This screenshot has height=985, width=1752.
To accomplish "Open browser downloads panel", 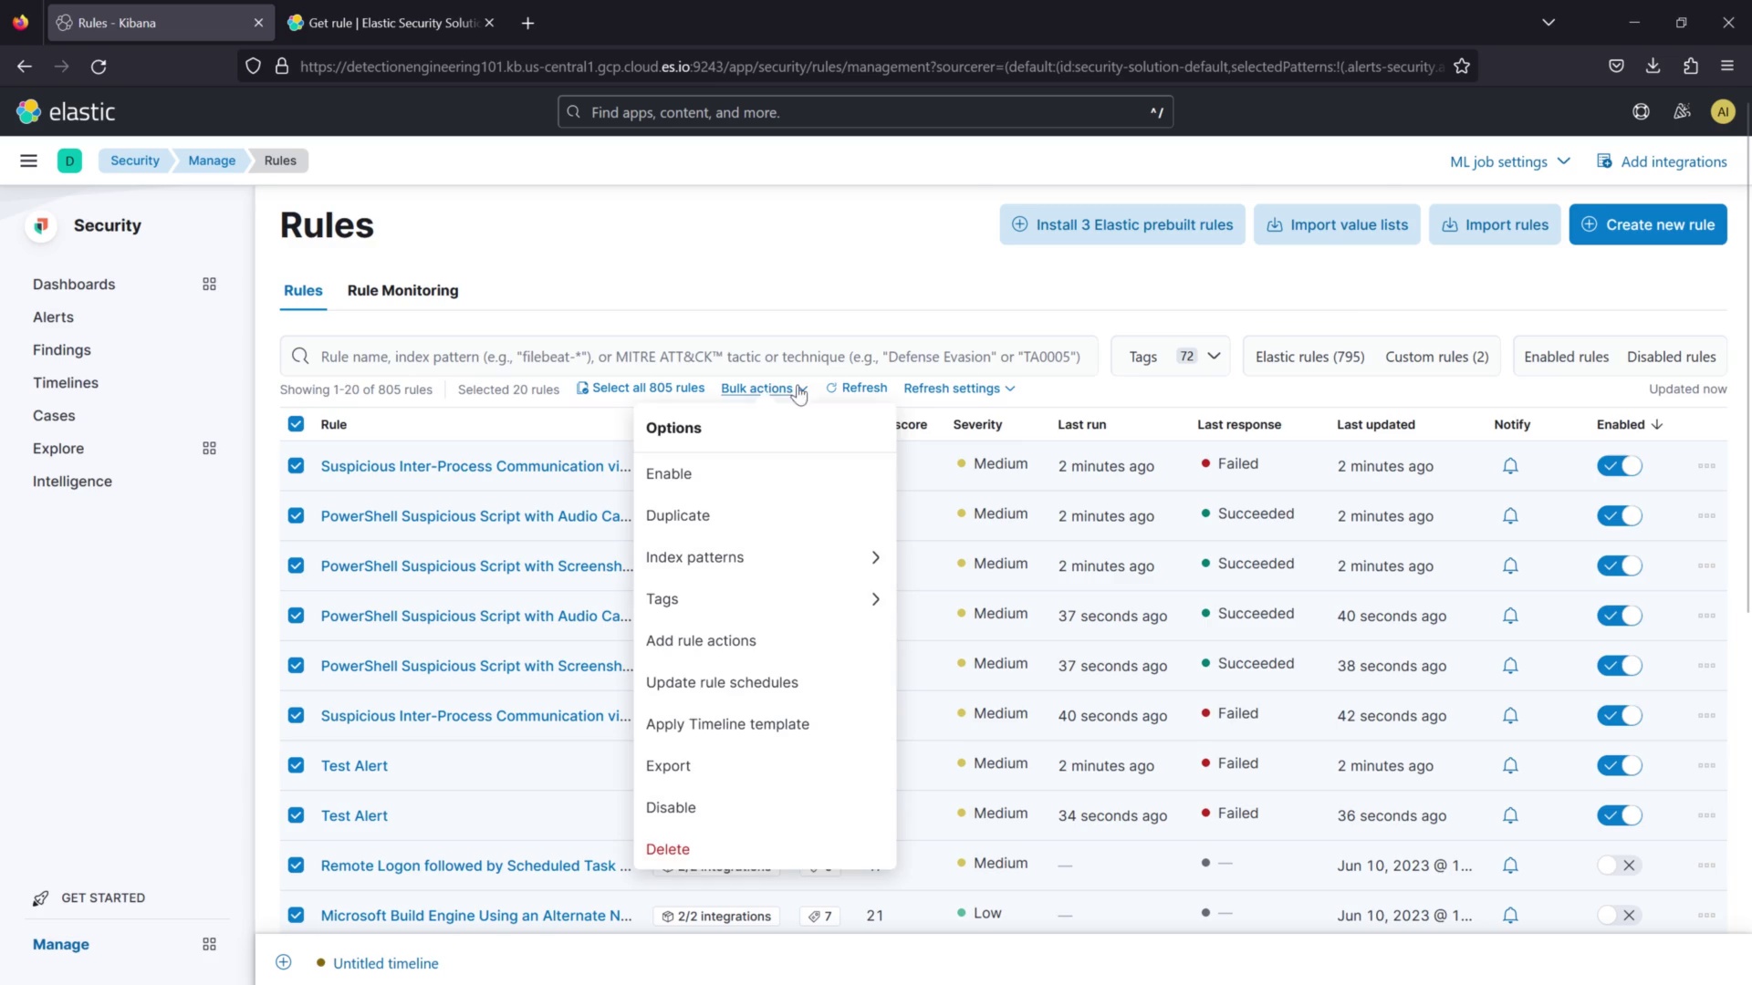I will [x=1653, y=66].
